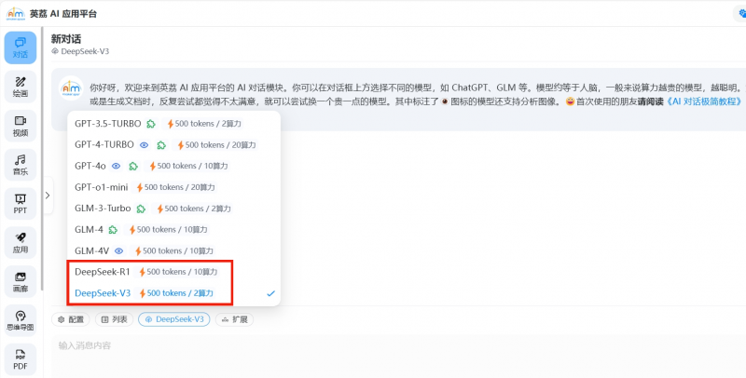Open the DeepSeek-V3 model selector button
Viewport: 746px width, 378px height.
coord(174,319)
